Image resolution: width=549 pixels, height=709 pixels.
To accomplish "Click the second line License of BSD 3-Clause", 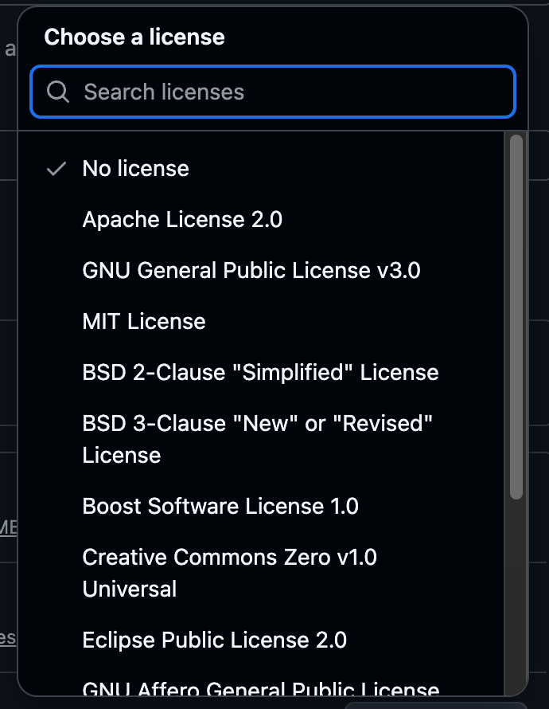I will click(122, 455).
